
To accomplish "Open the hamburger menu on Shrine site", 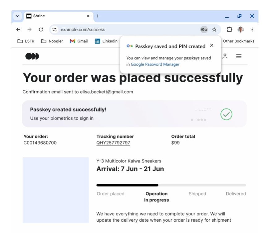I will (x=239, y=56).
